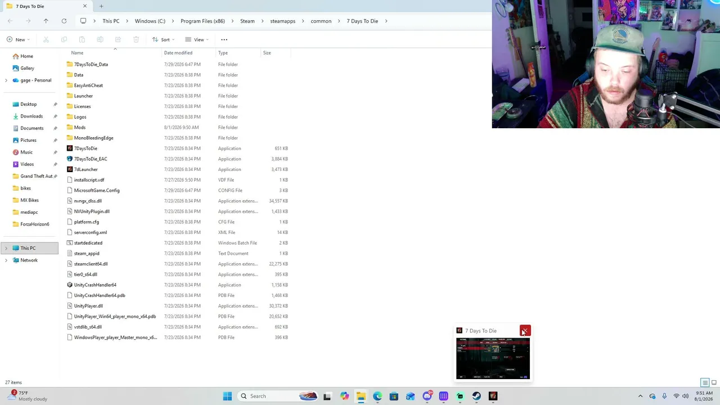Image resolution: width=720 pixels, height=405 pixels.
Task: Go up one folder level with Up arrow
Action: pos(46,21)
